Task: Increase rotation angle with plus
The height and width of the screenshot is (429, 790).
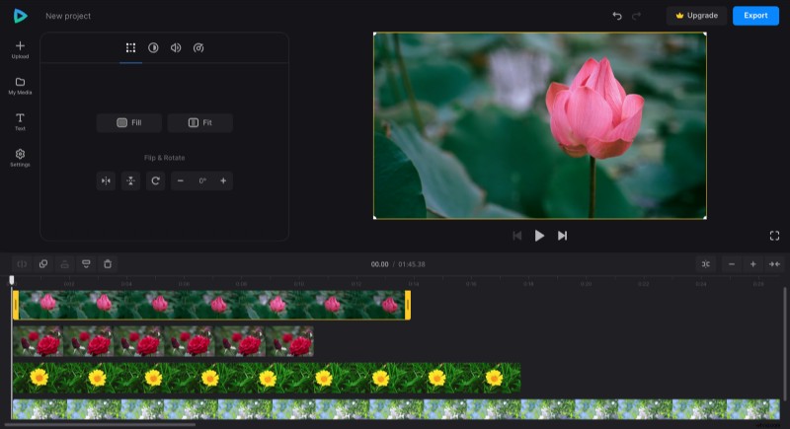Action: tap(223, 180)
